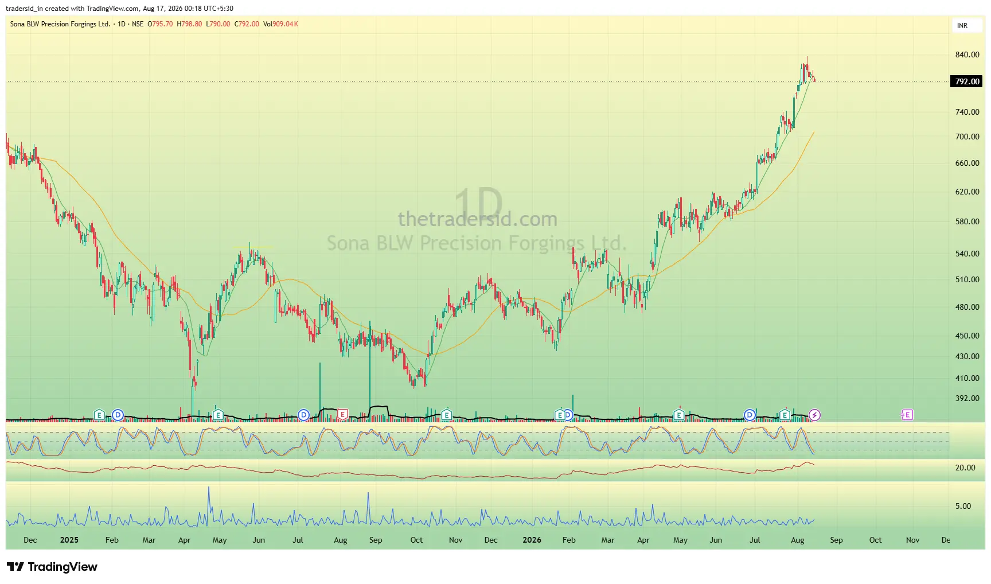Open the green earnings marker near May 2025
The height and width of the screenshot is (584, 991).
point(218,415)
